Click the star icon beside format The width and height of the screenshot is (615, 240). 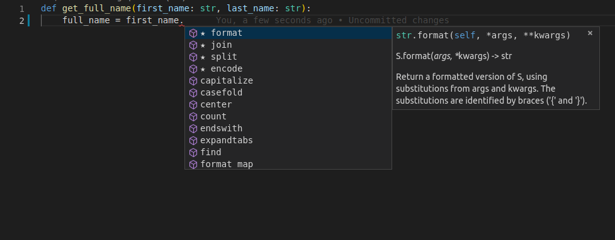pos(203,33)
